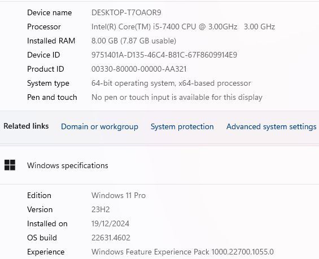Click the Related links label
The width and height of the screenshot is (319, 259).
[26, 126]
